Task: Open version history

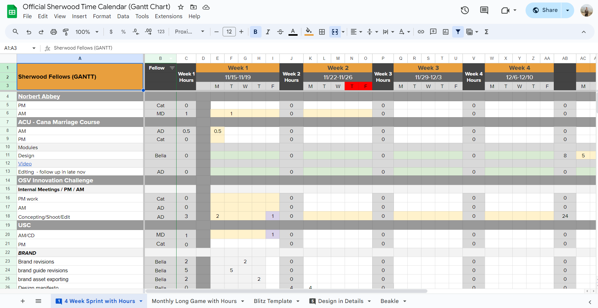Action: (465, 10)
